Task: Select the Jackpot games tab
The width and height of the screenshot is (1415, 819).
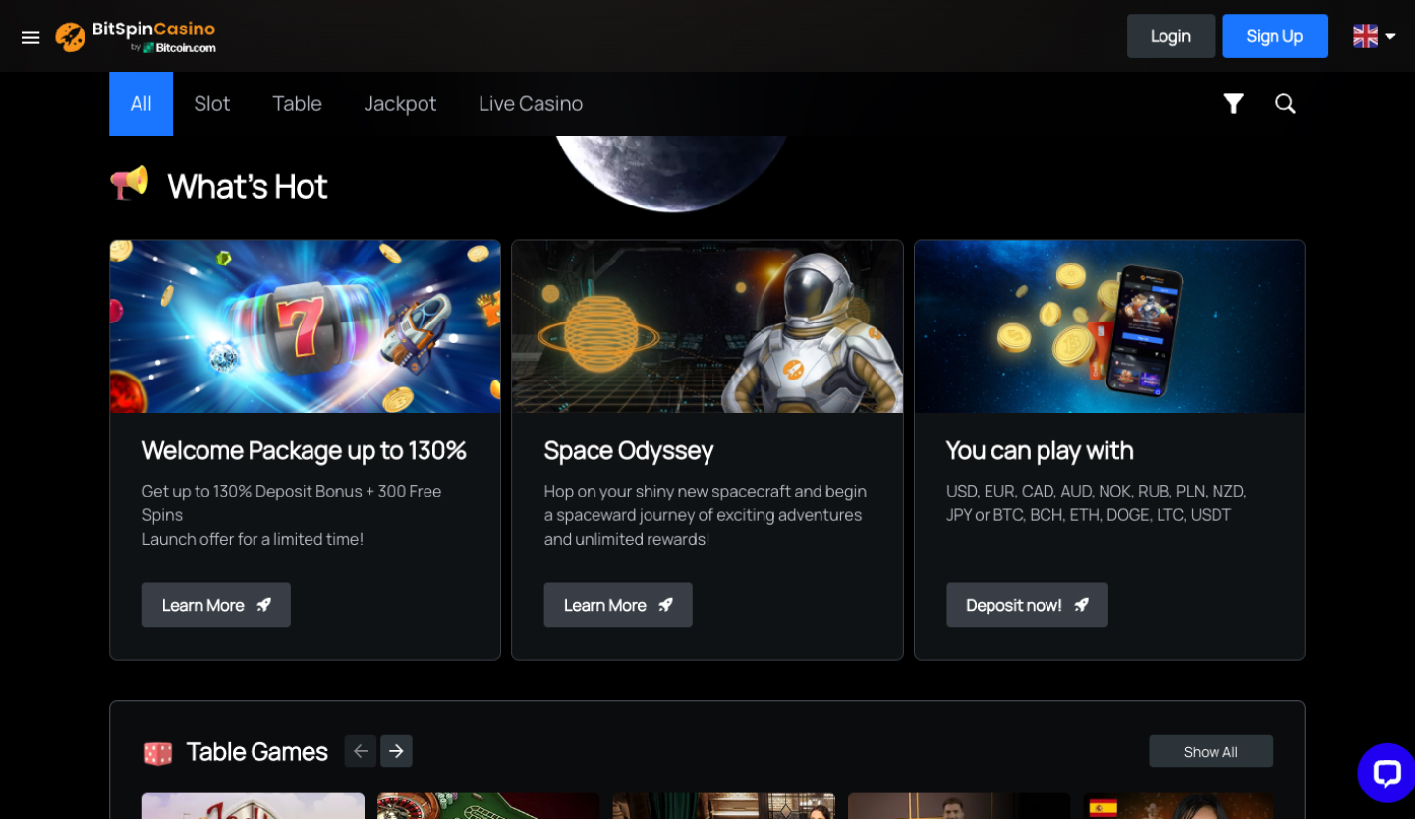Action: (400, 103)
